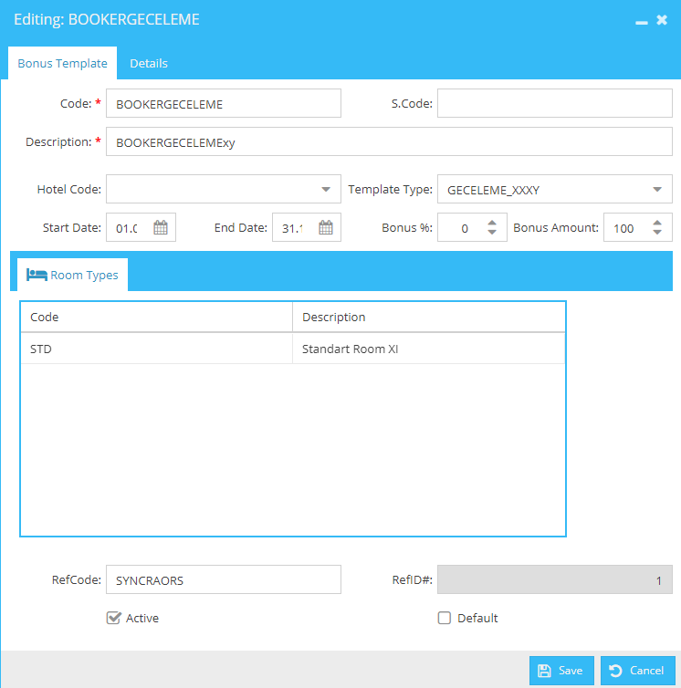Cancel editing the template
681x688 pixels.
point(637,670)
